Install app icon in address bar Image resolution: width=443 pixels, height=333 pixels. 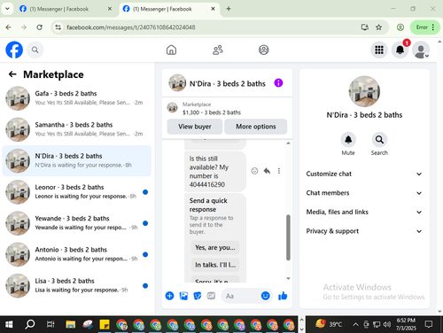point(365,27)
